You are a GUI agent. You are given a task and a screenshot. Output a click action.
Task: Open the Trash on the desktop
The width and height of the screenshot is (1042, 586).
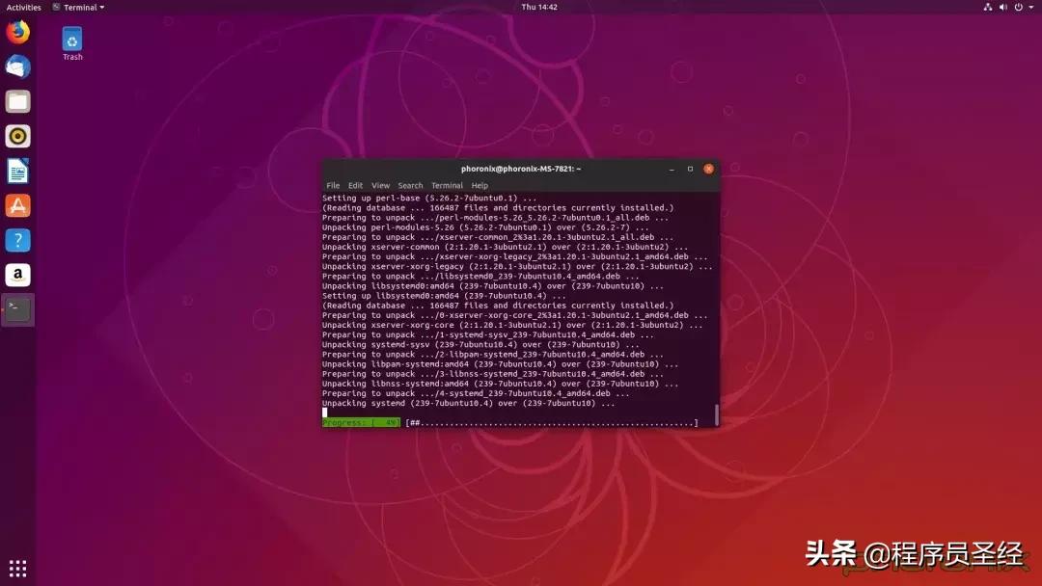point(72,39)
